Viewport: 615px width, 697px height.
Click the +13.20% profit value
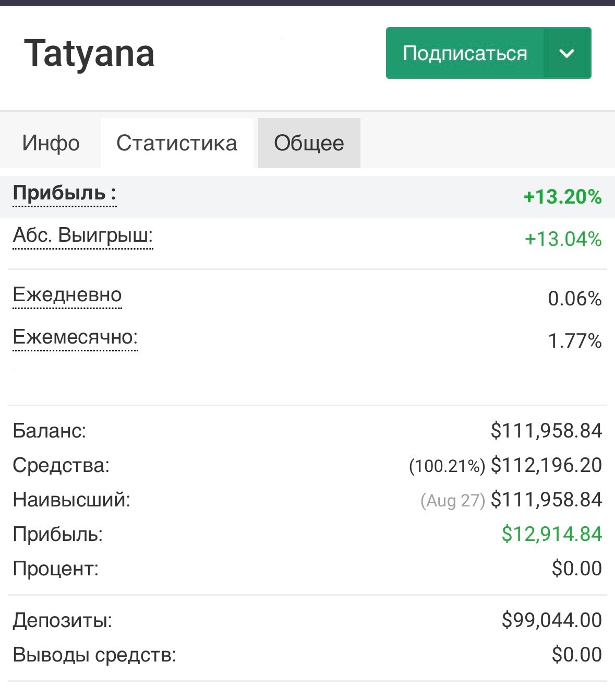[x=562, y=197]
